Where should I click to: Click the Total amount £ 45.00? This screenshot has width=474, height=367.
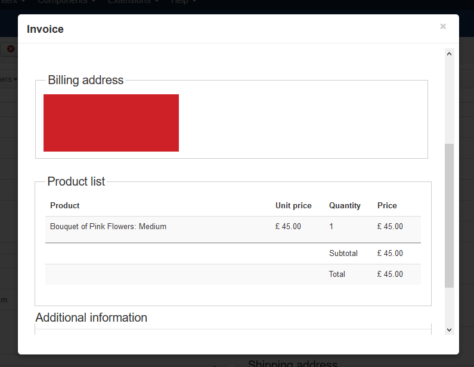tap(390, 275)
